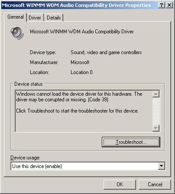Click the 'Sound, video and game controllers' text
The image size is (175, 194).
pyautogui.click(x=106, y=52)
